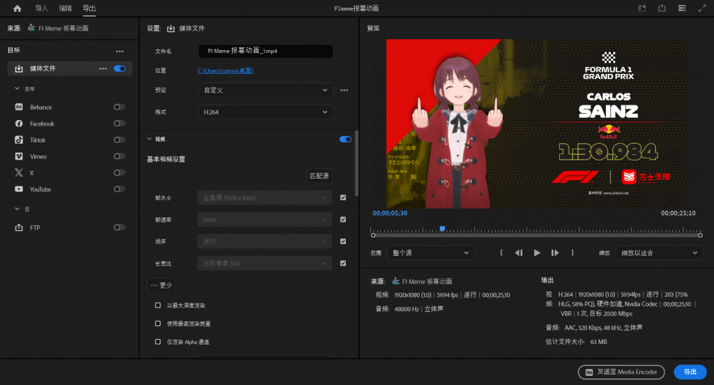Image resolution: width=714 pixels, height=385 pixels.
Task: Uncheck the 帧大小 match-source checkbox
Action: pos(343,198)
